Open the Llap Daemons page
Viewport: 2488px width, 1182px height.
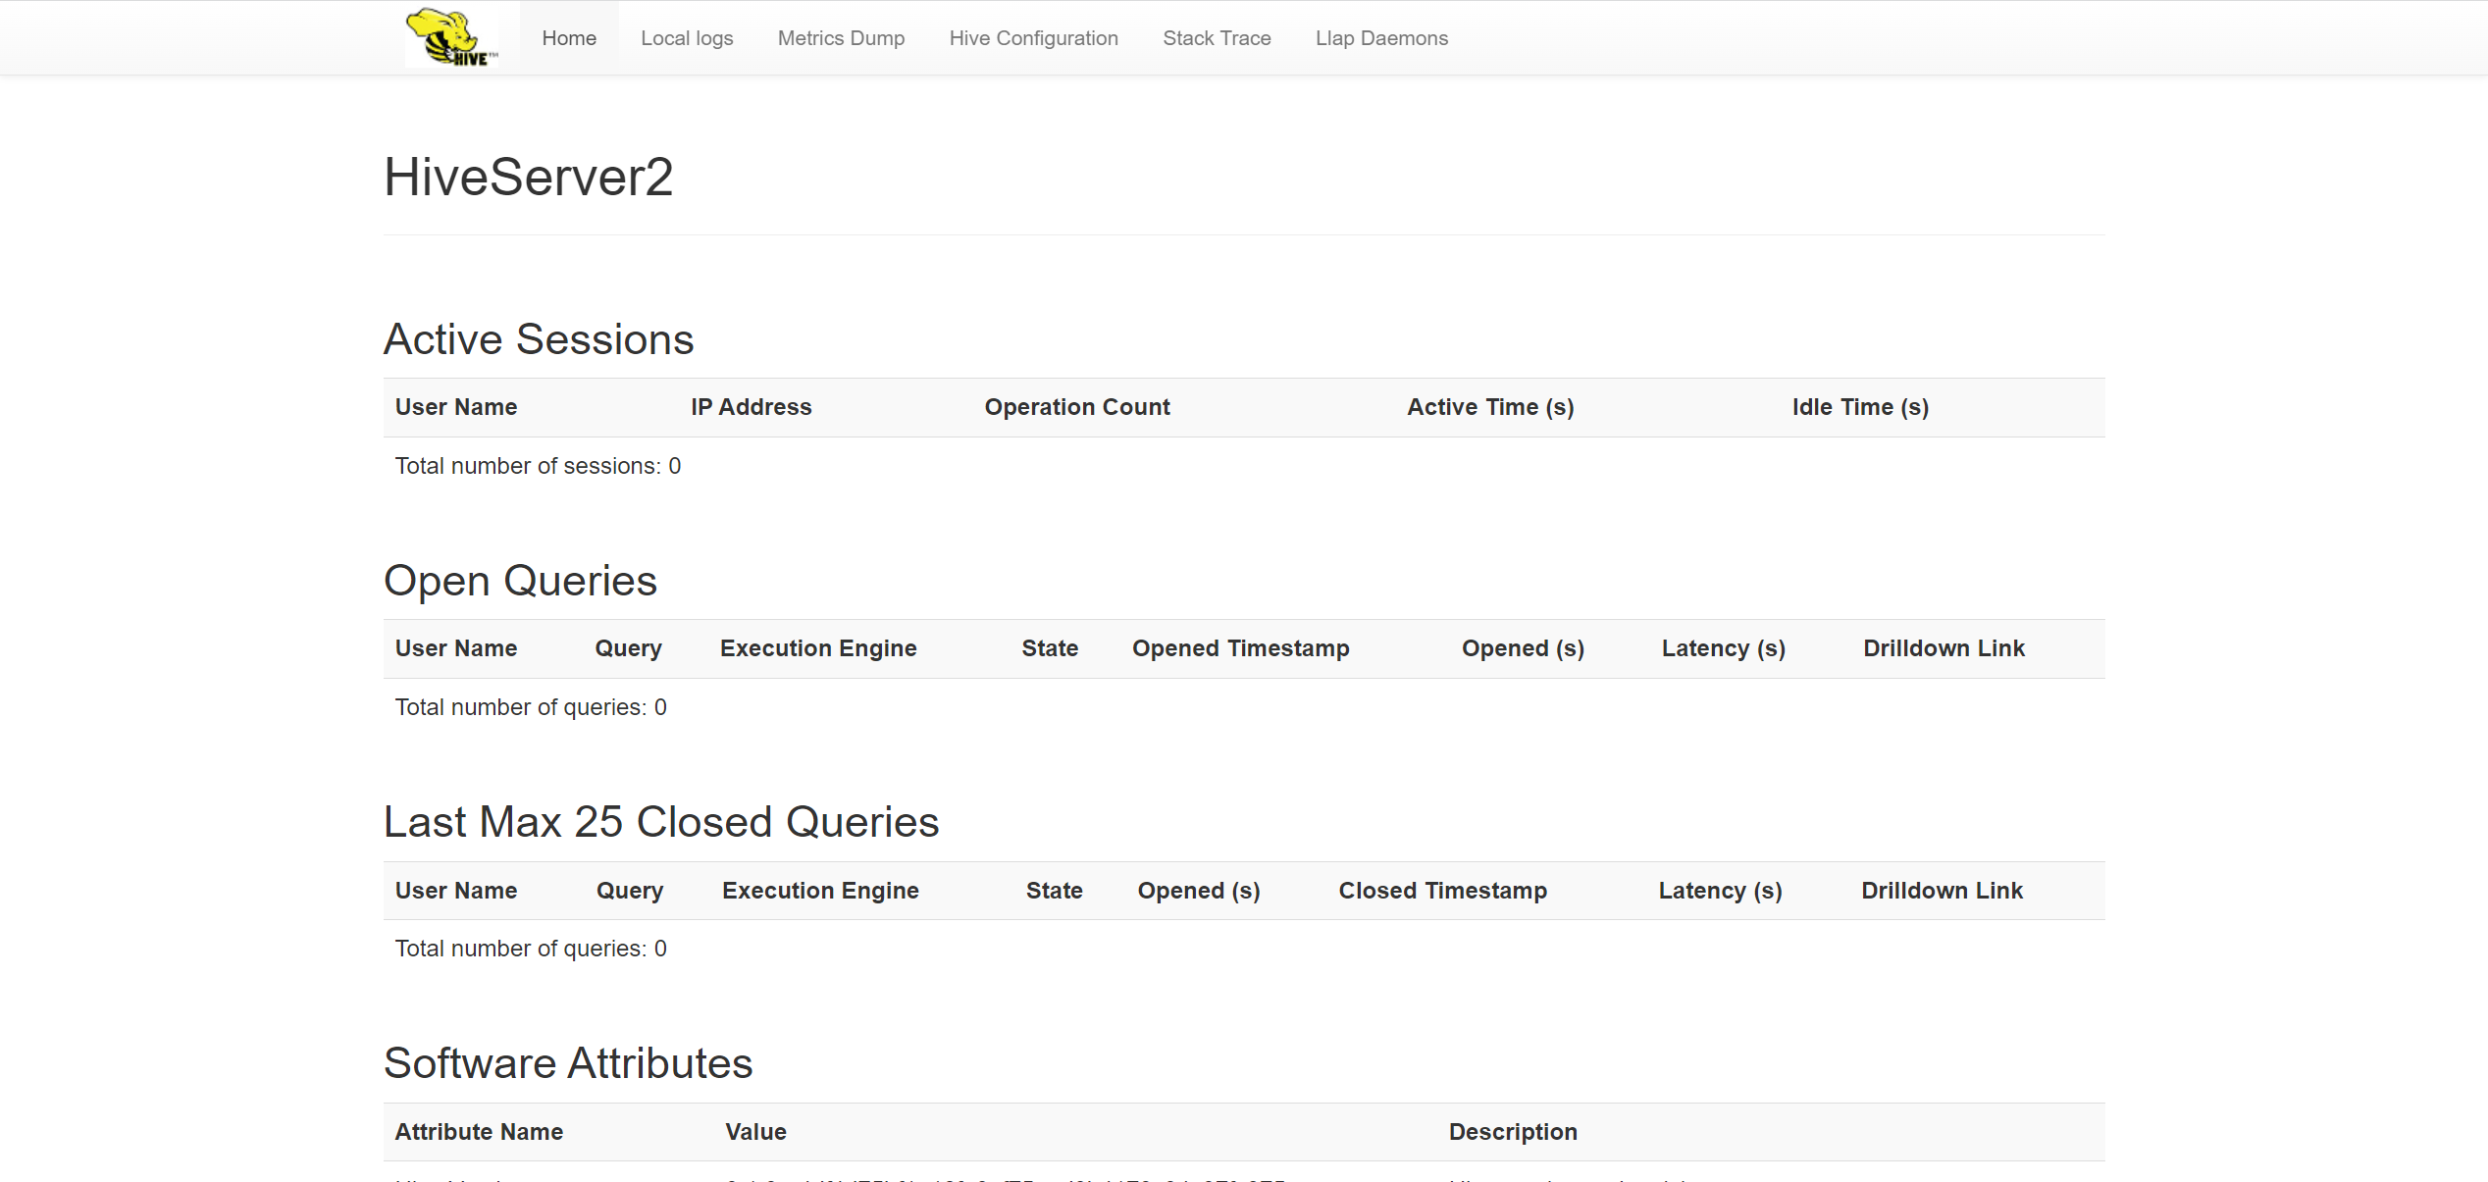pyautogui.click(x=1381, y=38)
